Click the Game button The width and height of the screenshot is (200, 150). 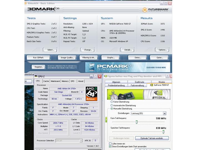click(x=159, y=57)
